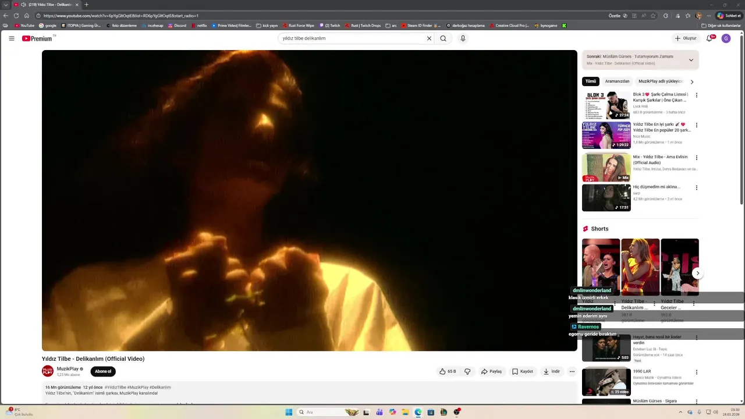Open a new browser tab
745x419 pixels.
[x=87, y=5]
